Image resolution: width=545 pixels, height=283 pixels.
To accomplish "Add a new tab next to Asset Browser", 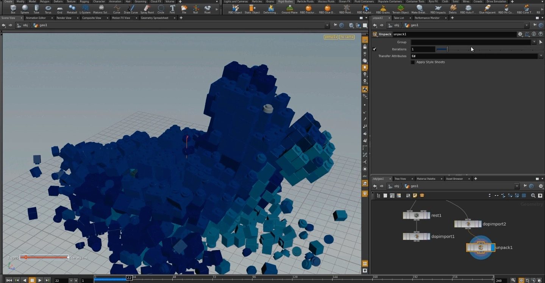I will 476,179.
